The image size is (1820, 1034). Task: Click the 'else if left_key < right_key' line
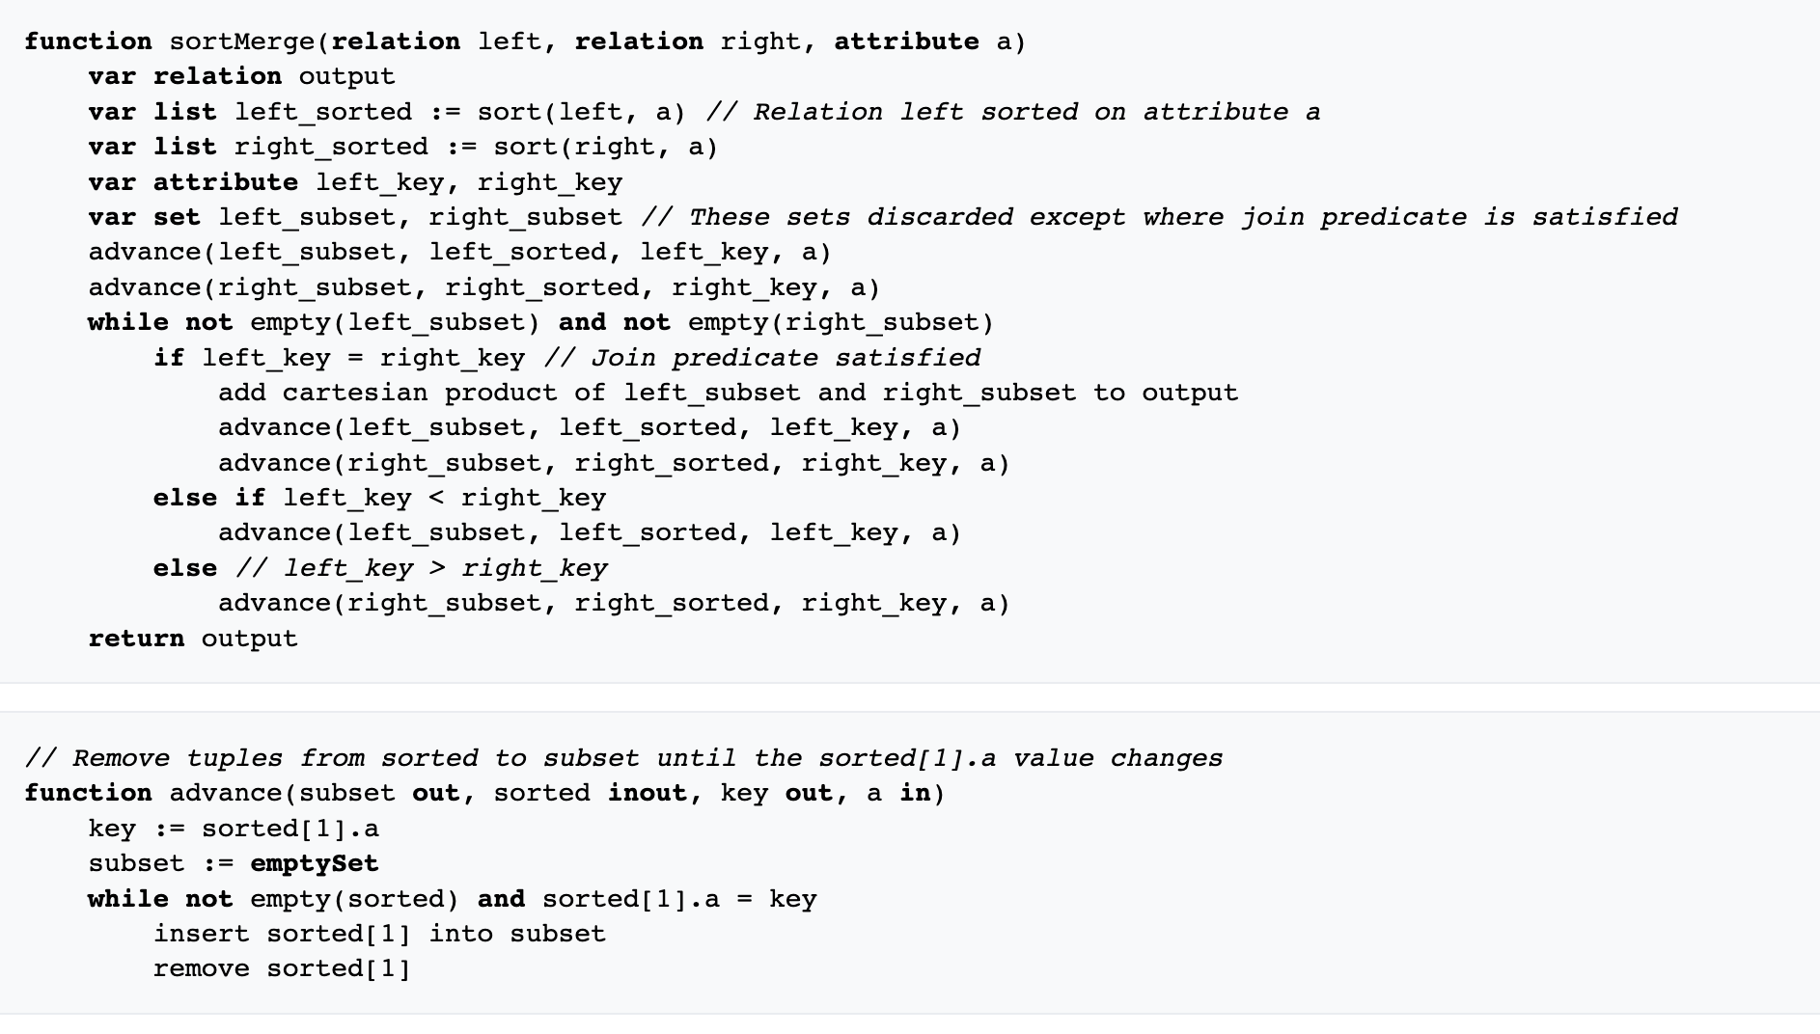point(379,498)
